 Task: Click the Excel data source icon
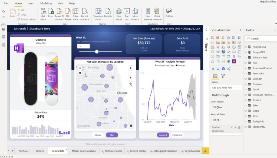[51, 12]
